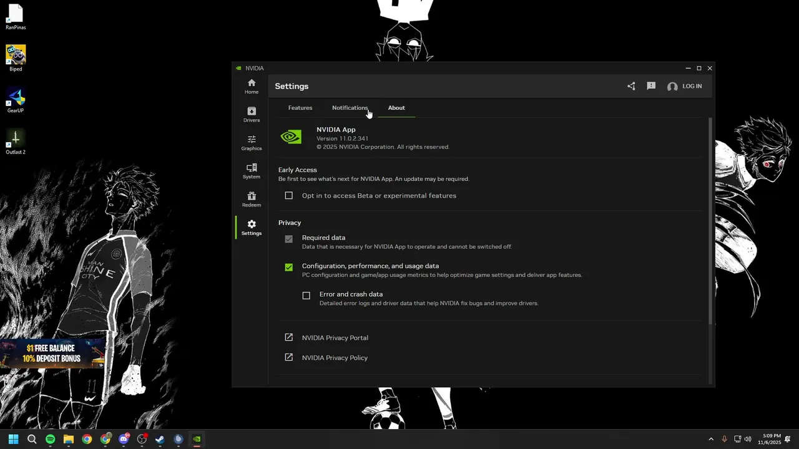
Task: Click the NVIDIA Corporation copyright line
Action: (383, 147)
